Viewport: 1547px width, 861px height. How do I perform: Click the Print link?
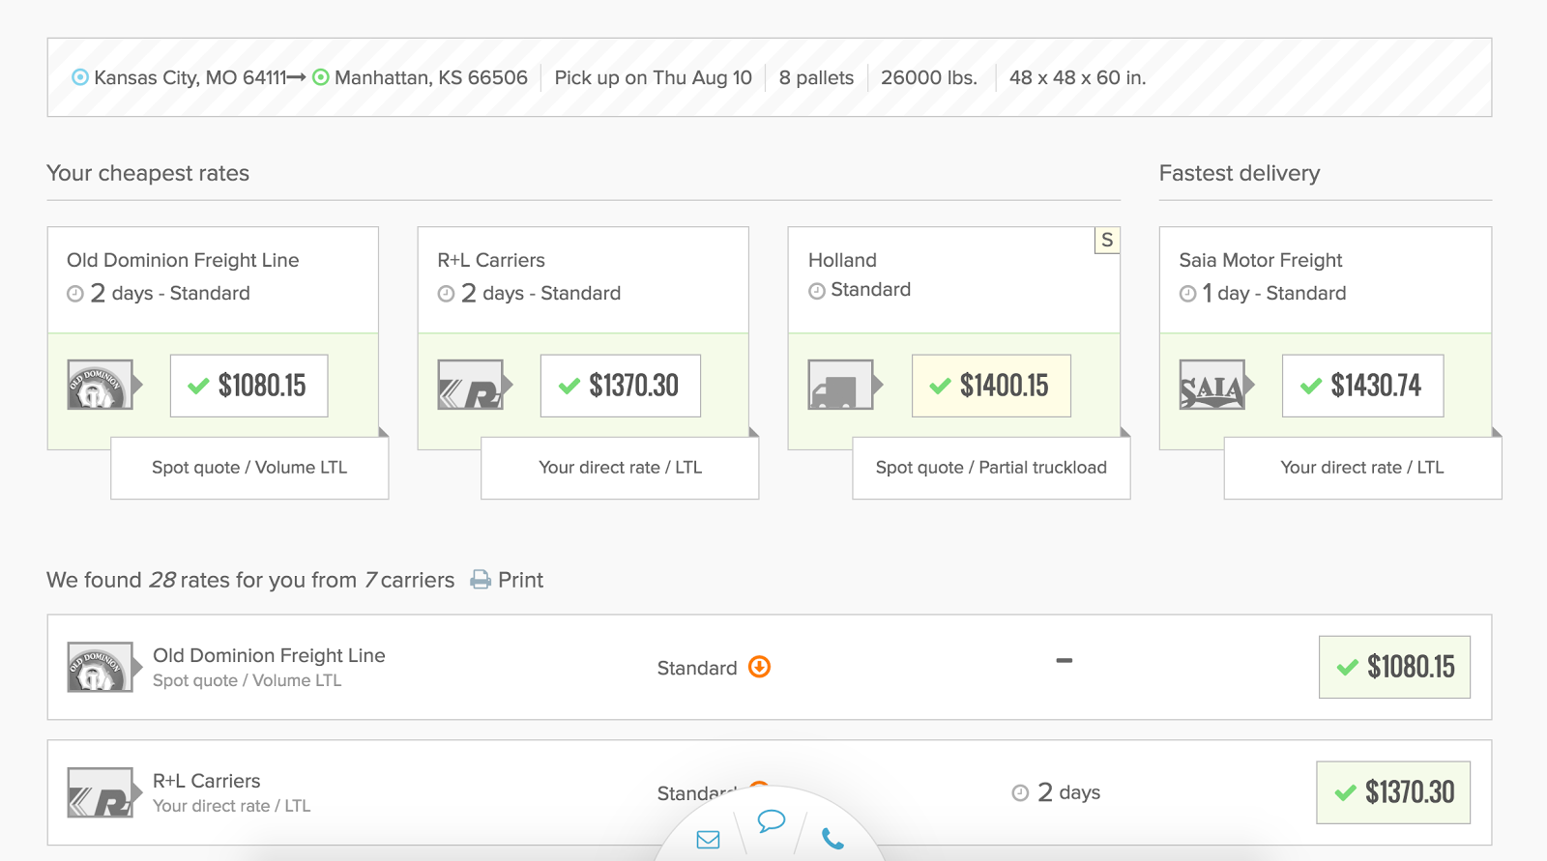tap(520, 580)
